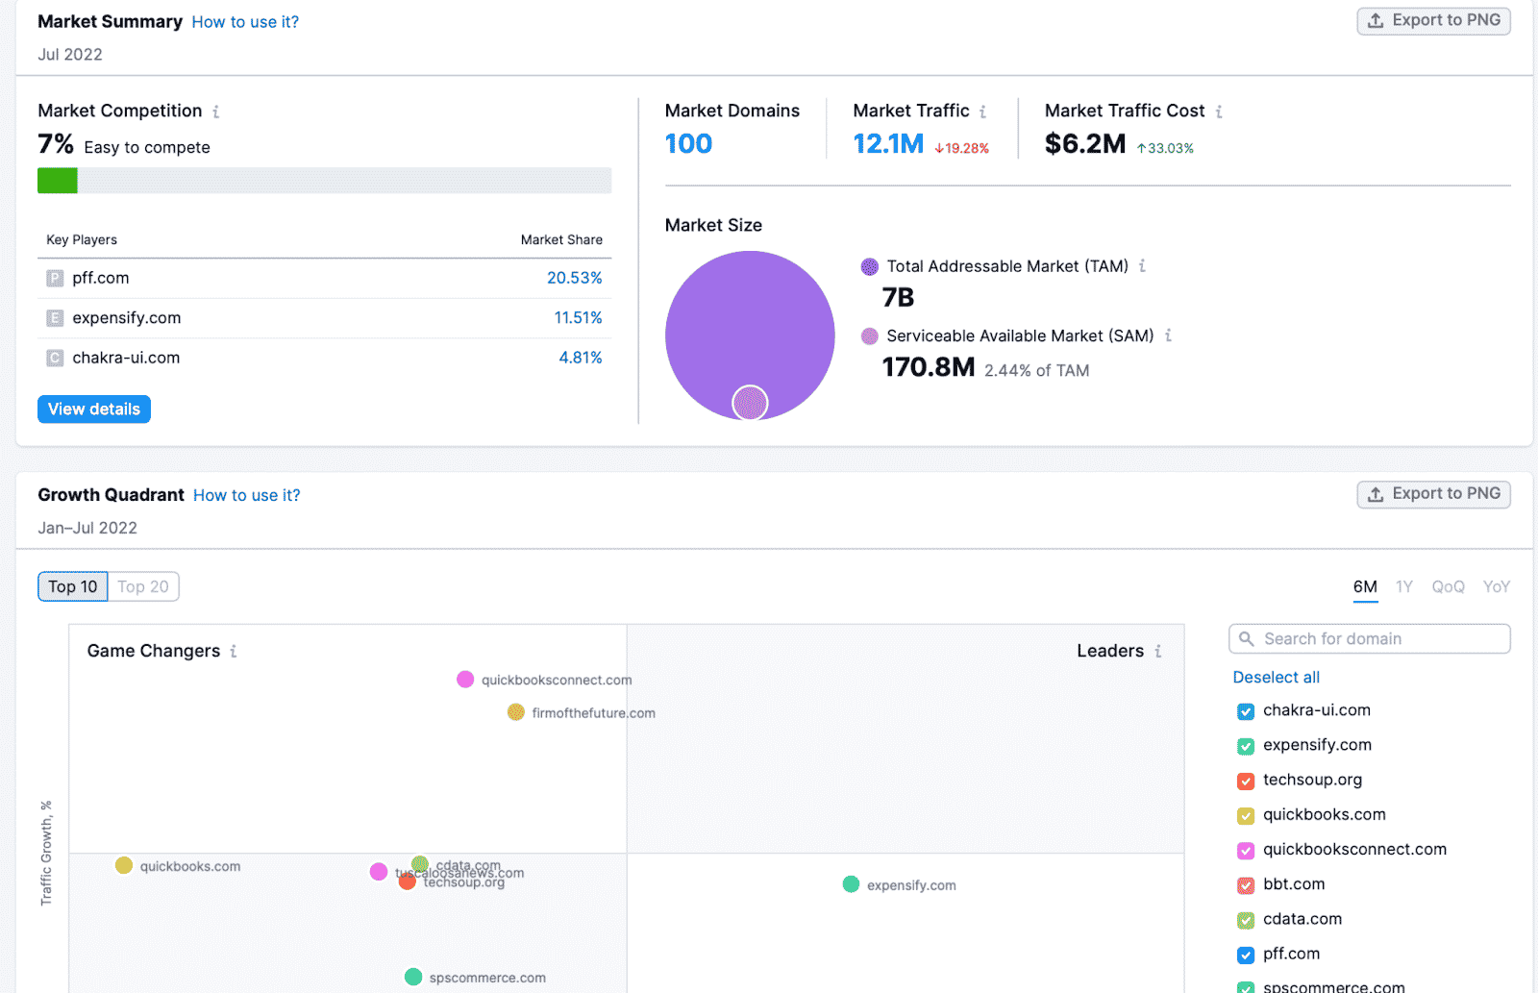Screen dimensions: 1538x993
Task: Click the expensify.com 11.51% market share value
Action: click(578, 317)
